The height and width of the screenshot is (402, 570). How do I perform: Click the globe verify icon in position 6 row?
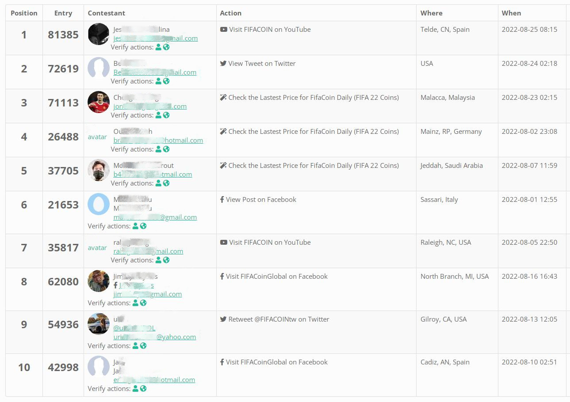click(143, 226)
